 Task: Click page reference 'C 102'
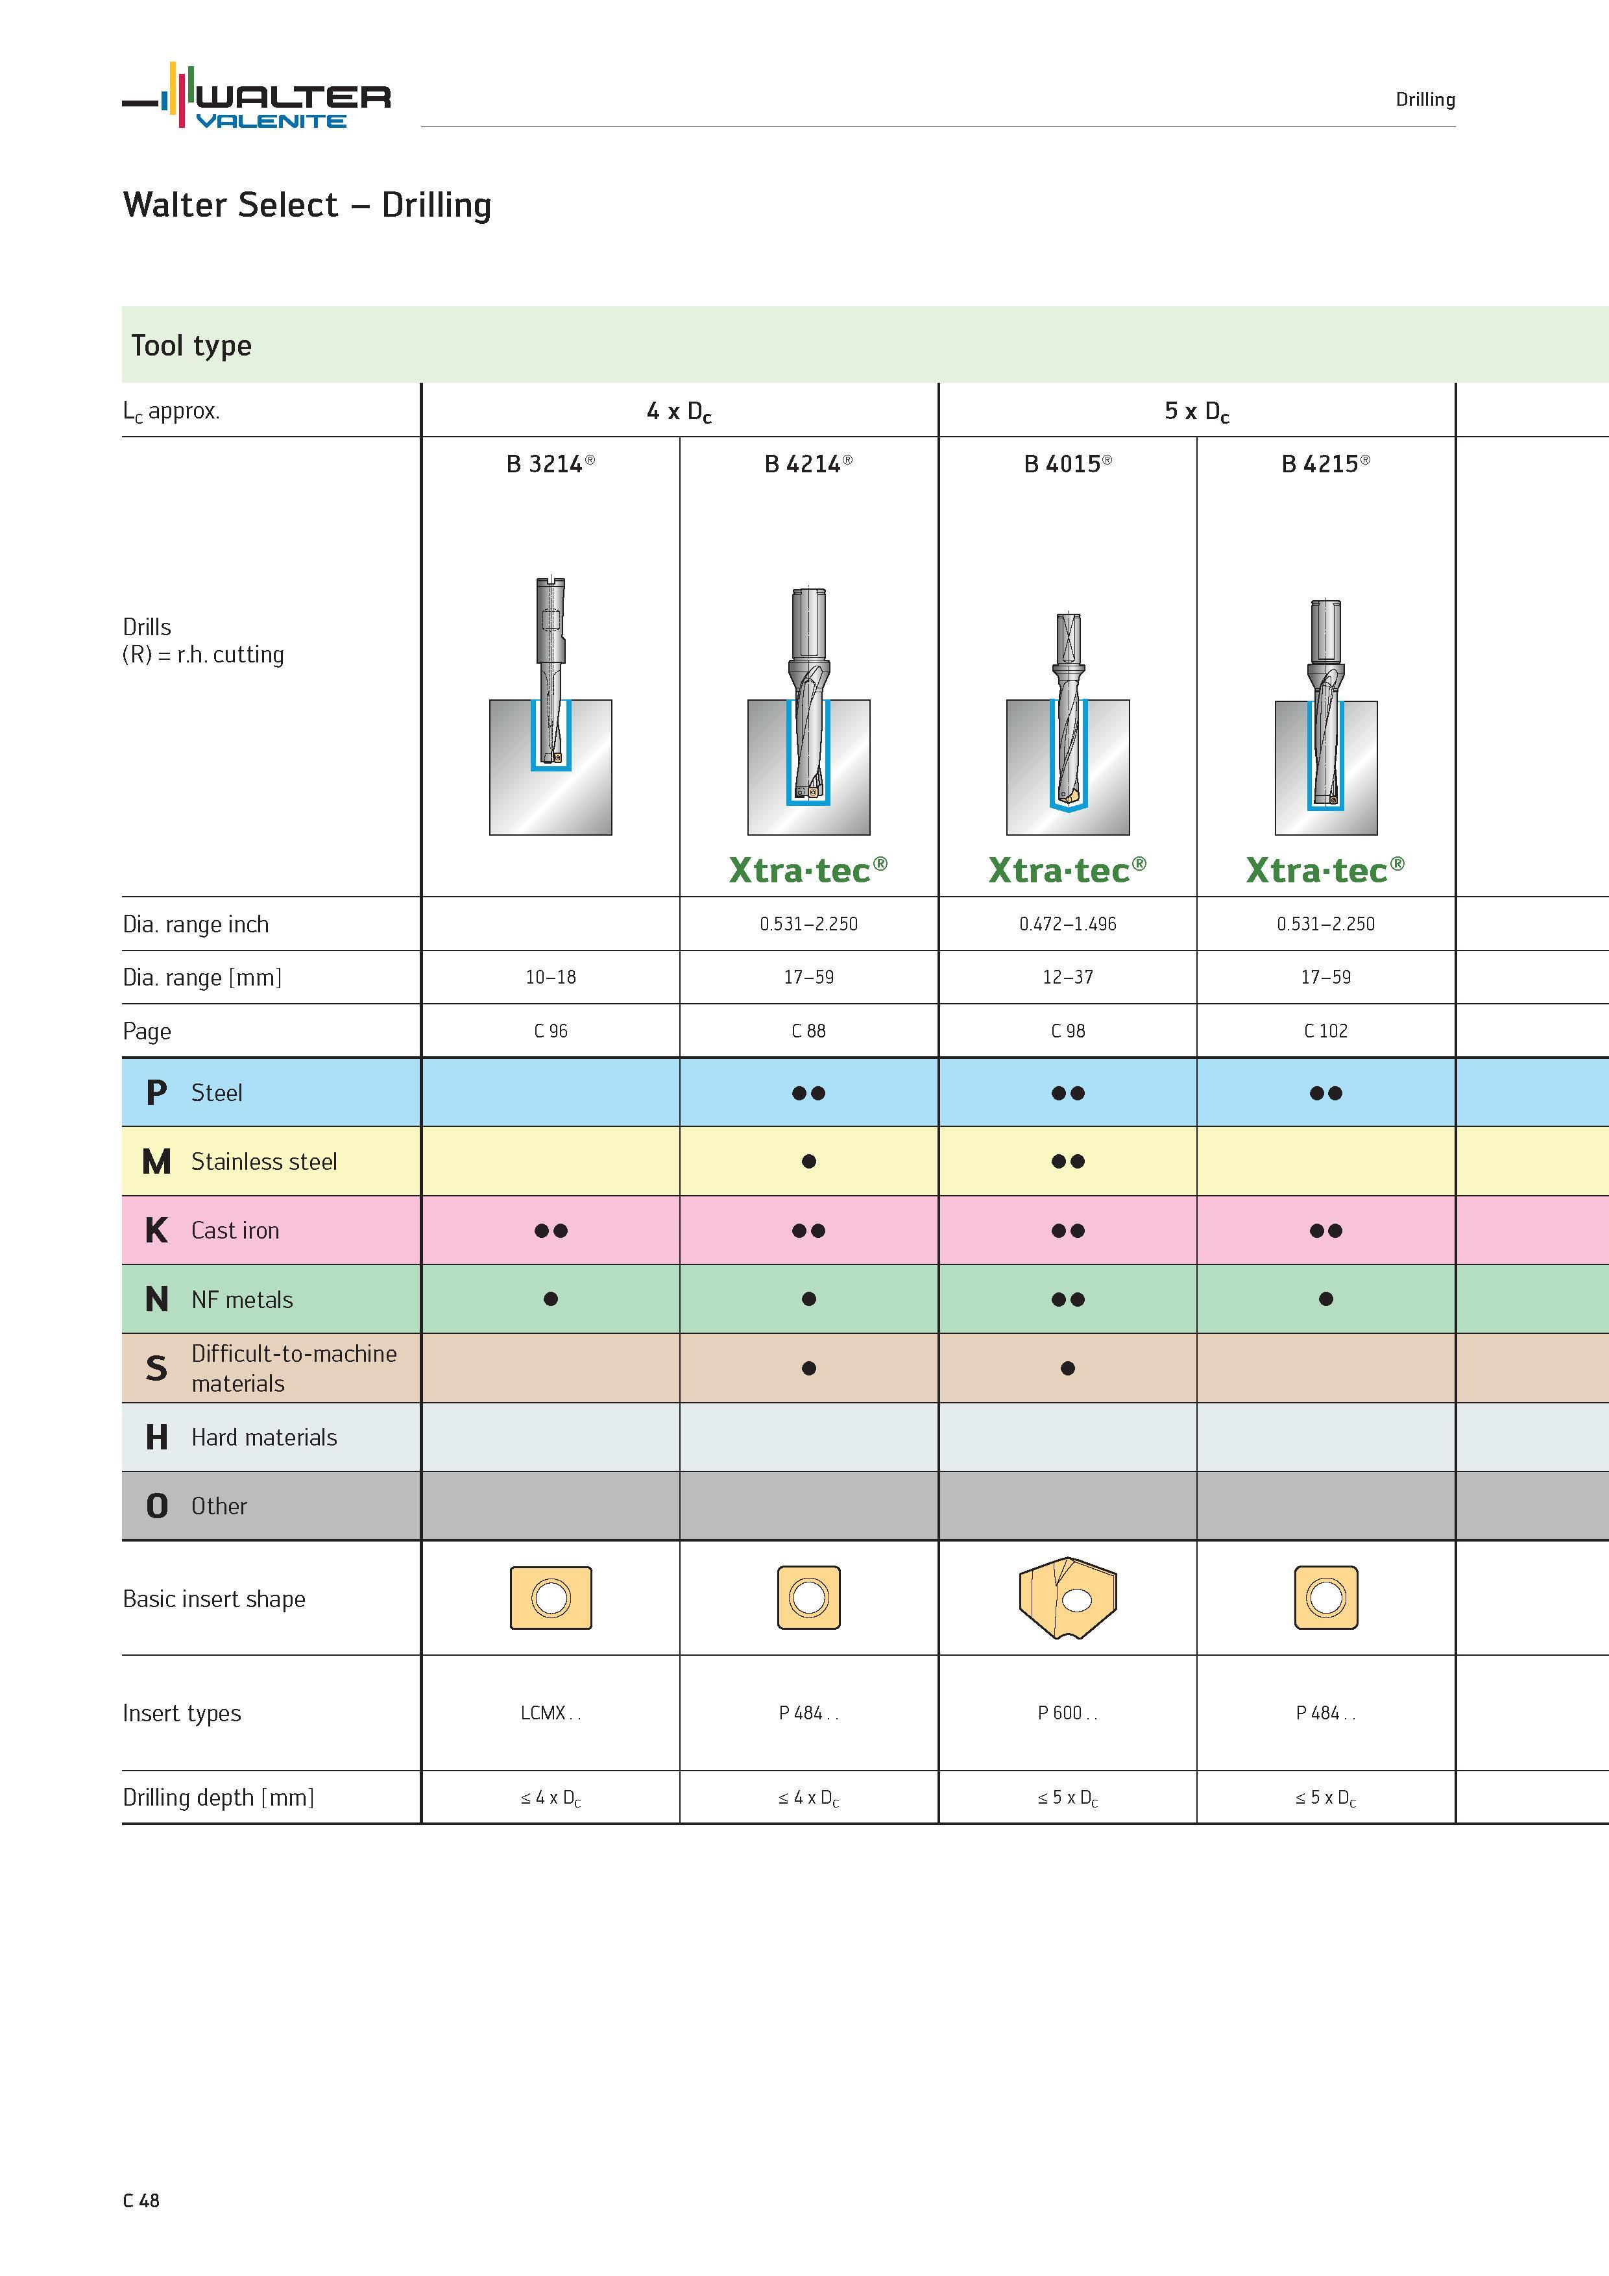(x=1327, y=1031)
